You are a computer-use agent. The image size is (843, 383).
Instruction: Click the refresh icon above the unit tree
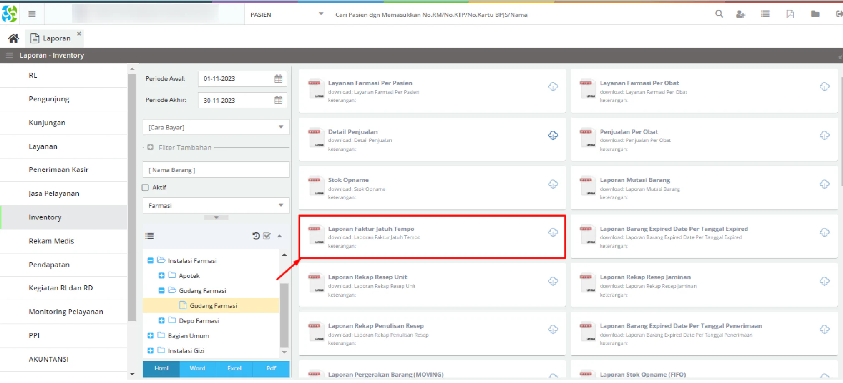pyautogui.click(x=256, y=236)
